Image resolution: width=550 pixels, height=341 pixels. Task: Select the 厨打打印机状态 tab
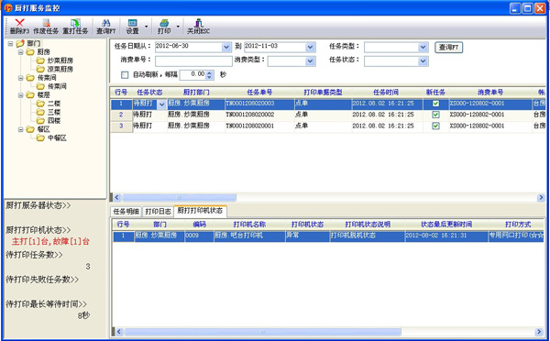[200, 211]
